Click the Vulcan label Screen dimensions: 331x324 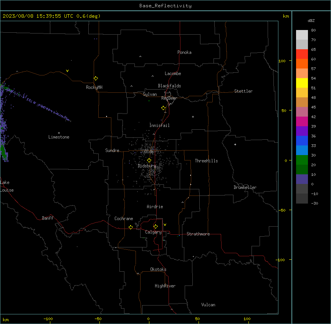(208, 305)
